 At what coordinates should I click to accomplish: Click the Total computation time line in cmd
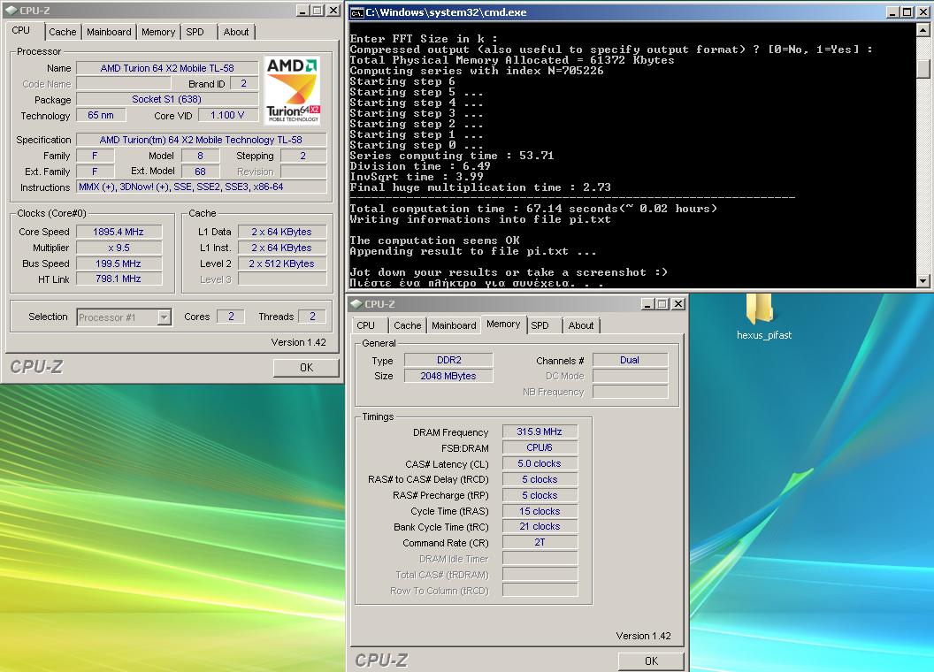coord(533,209)
